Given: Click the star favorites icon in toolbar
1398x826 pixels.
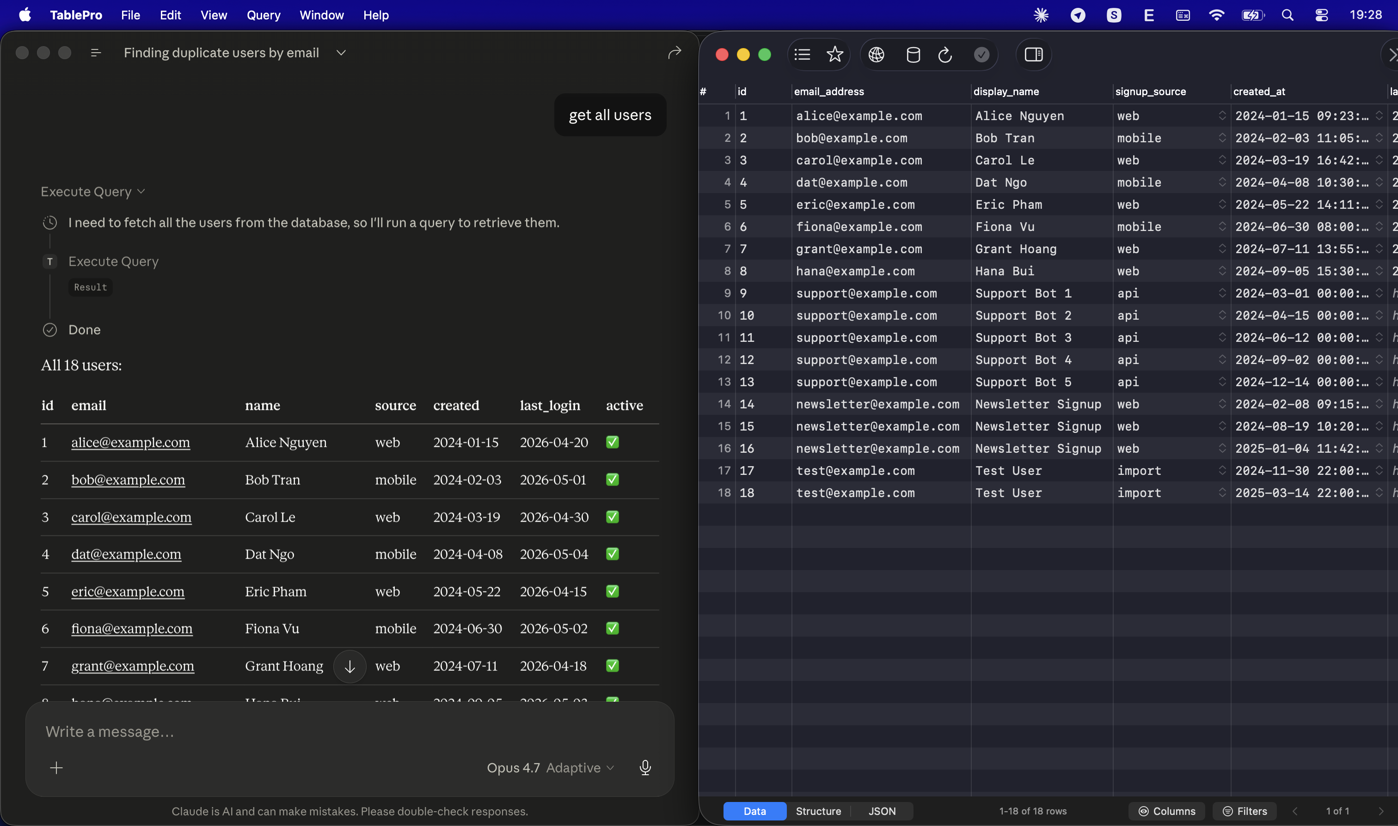Looking at the screenshot, I should tap(834, 55).
